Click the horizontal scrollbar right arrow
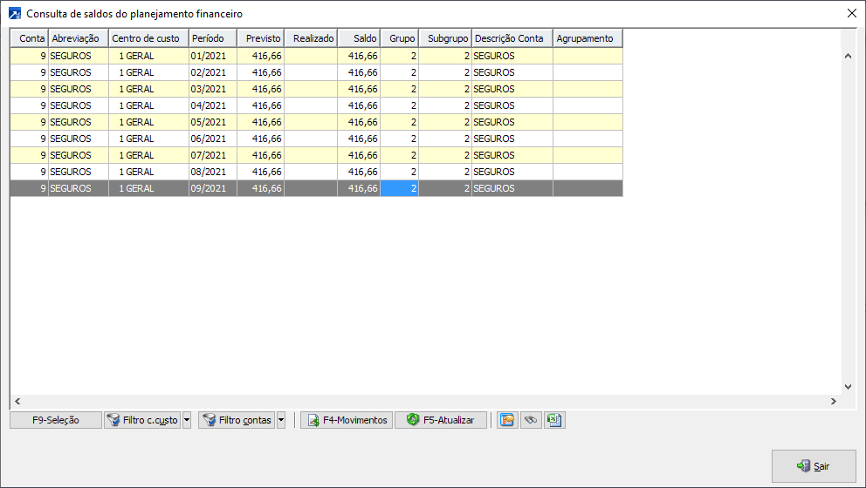Image resolution: width=866 pixels, height=488 pixels. coord(833,401)
